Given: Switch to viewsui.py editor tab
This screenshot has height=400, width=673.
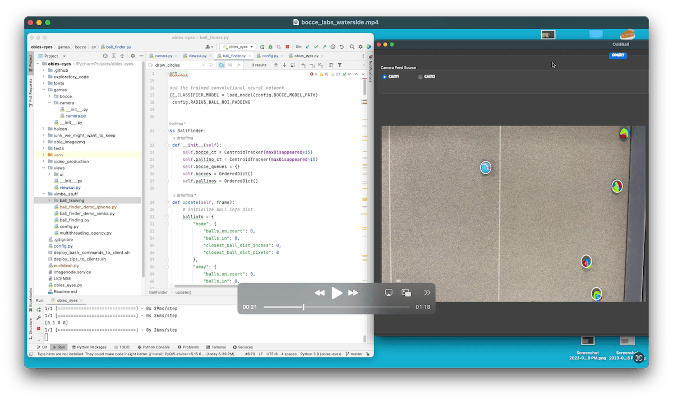Looking at the screenshot, I should click(197, 56).
